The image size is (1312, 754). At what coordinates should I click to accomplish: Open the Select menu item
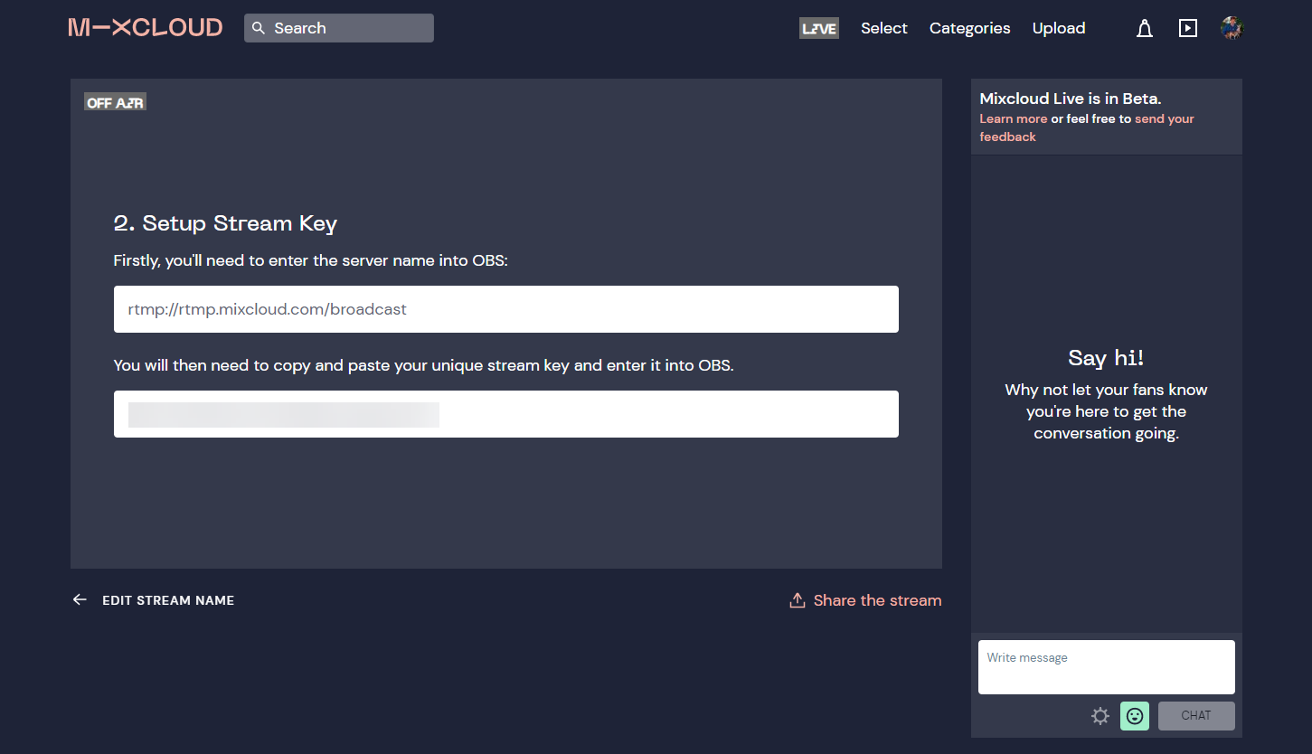click(884, 28)
